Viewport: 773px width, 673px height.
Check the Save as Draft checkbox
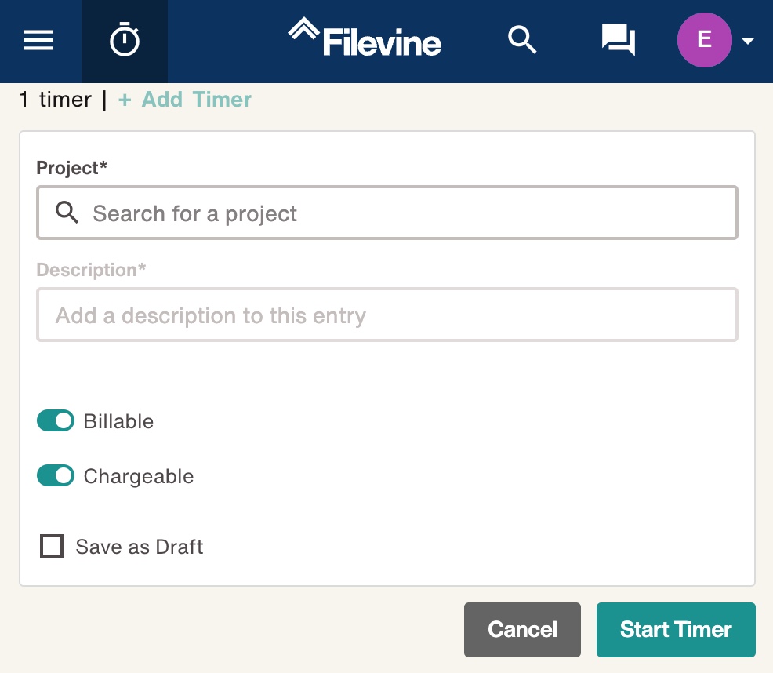(52, 546)
